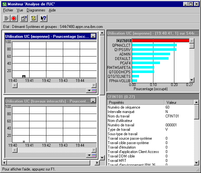Stop the monitor with red circle icon
201x173 pixels.
pos(14,18)
